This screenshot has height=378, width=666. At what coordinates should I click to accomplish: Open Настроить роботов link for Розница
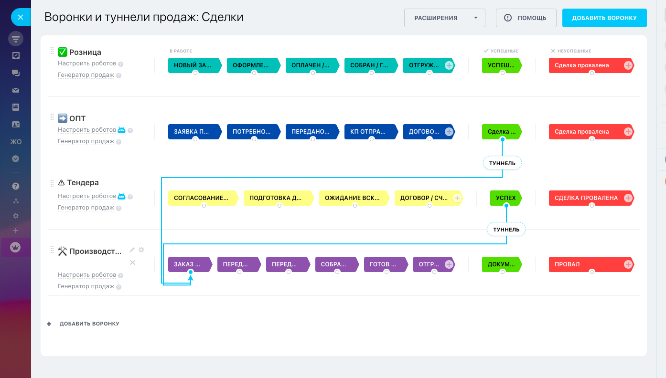pyautogui.click(x=87, y=63)
